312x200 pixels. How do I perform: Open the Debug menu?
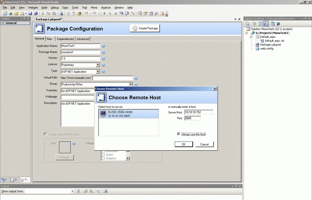coord(55,8)
